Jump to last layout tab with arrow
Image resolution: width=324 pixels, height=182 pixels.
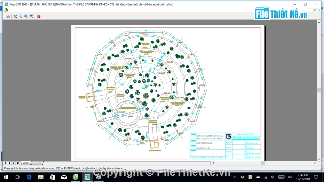[x=18, y=163]
